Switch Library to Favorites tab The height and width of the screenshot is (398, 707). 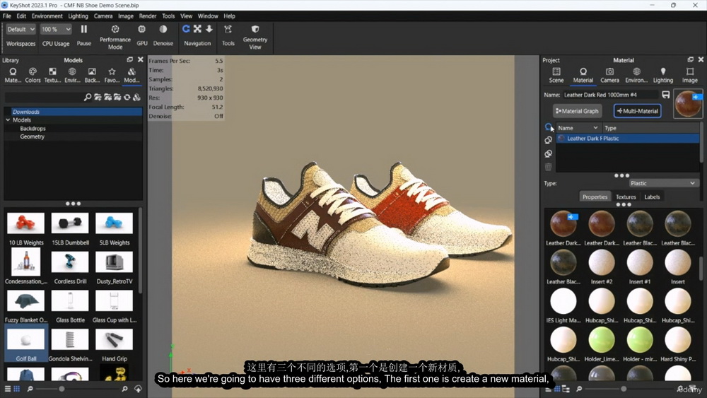[112, 75]
